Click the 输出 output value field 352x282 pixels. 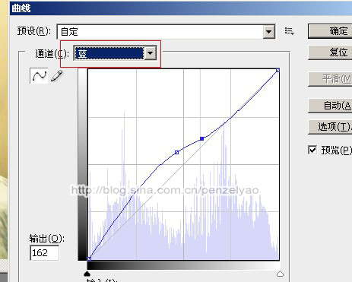click(x=45, y=252)
